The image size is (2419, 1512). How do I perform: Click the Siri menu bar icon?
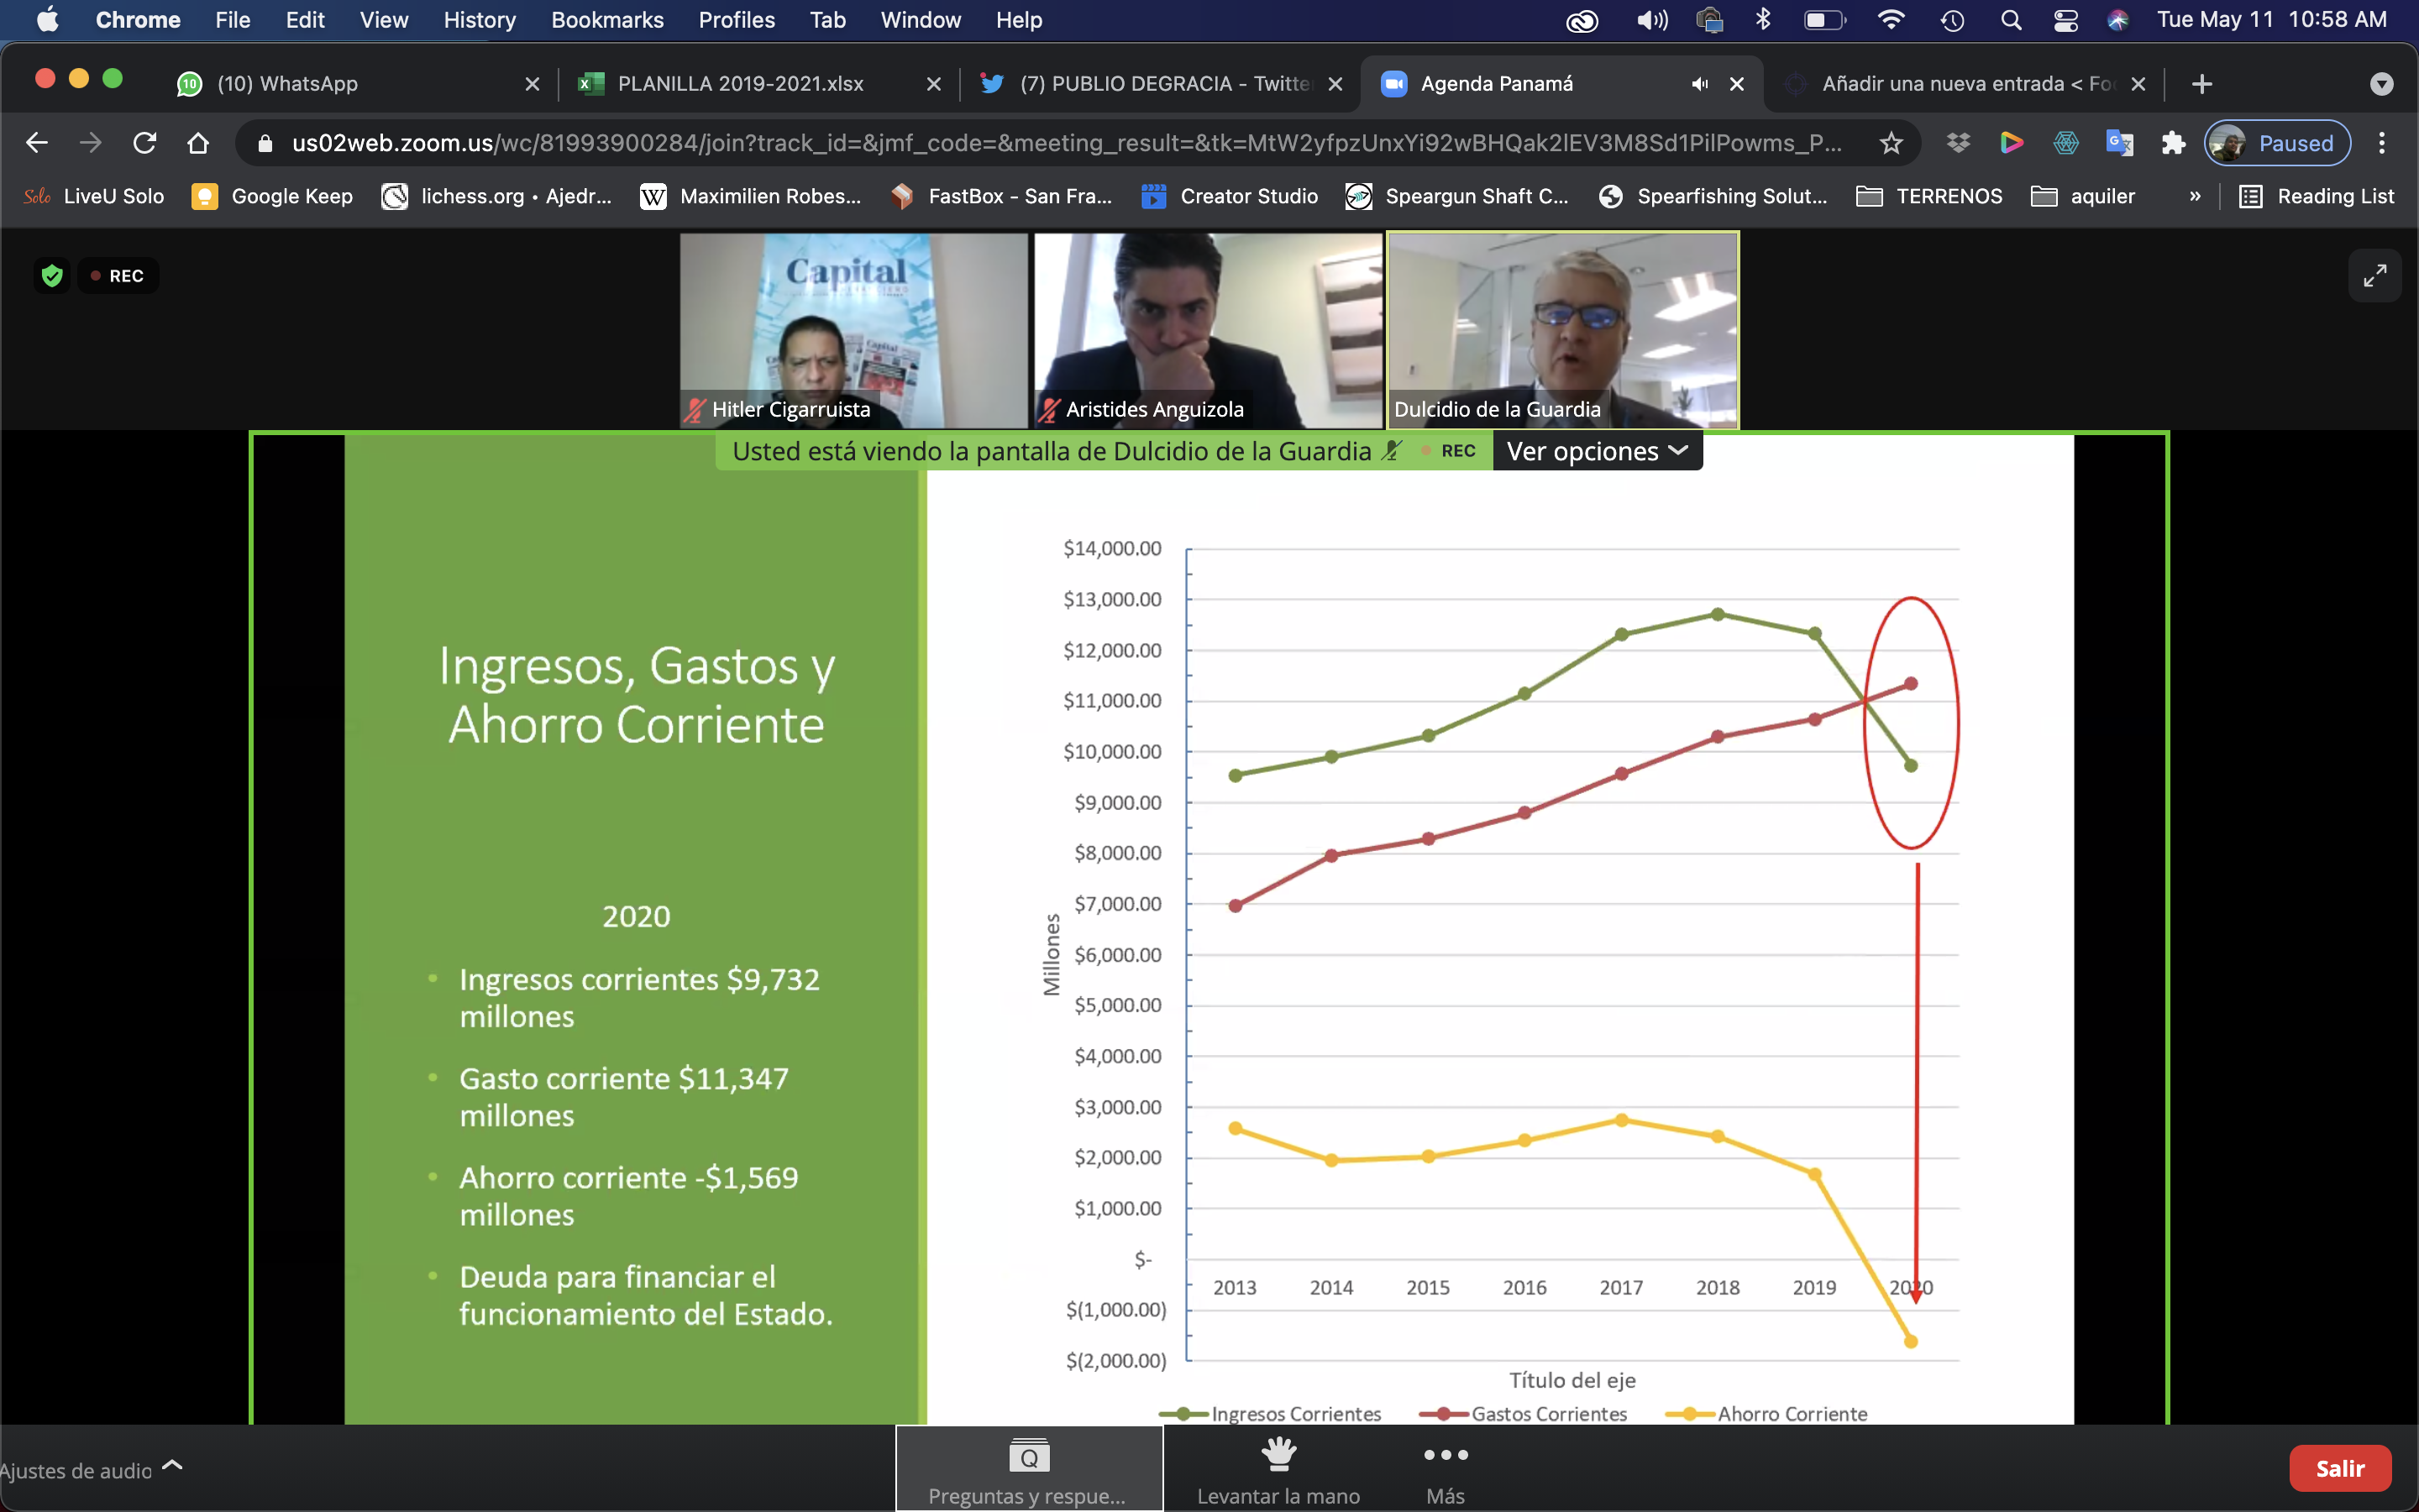(2118, 20)
